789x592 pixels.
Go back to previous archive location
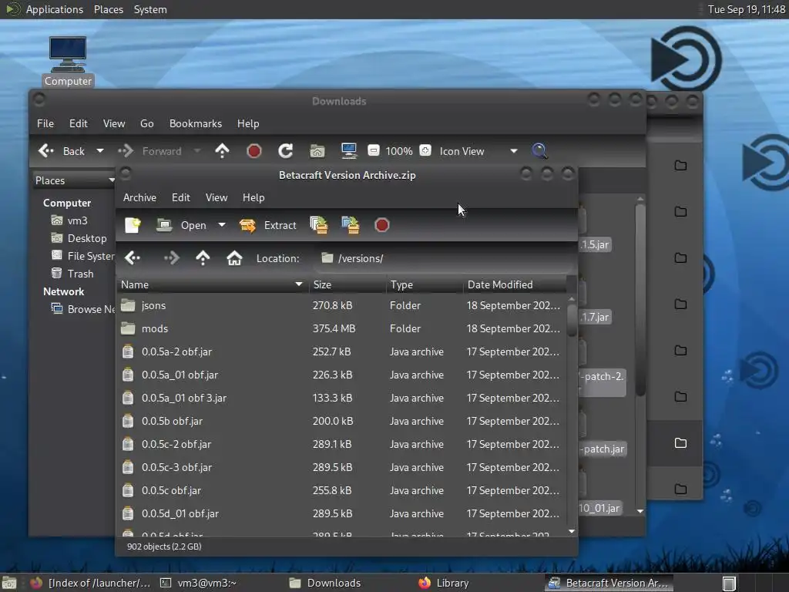point(133,258)
